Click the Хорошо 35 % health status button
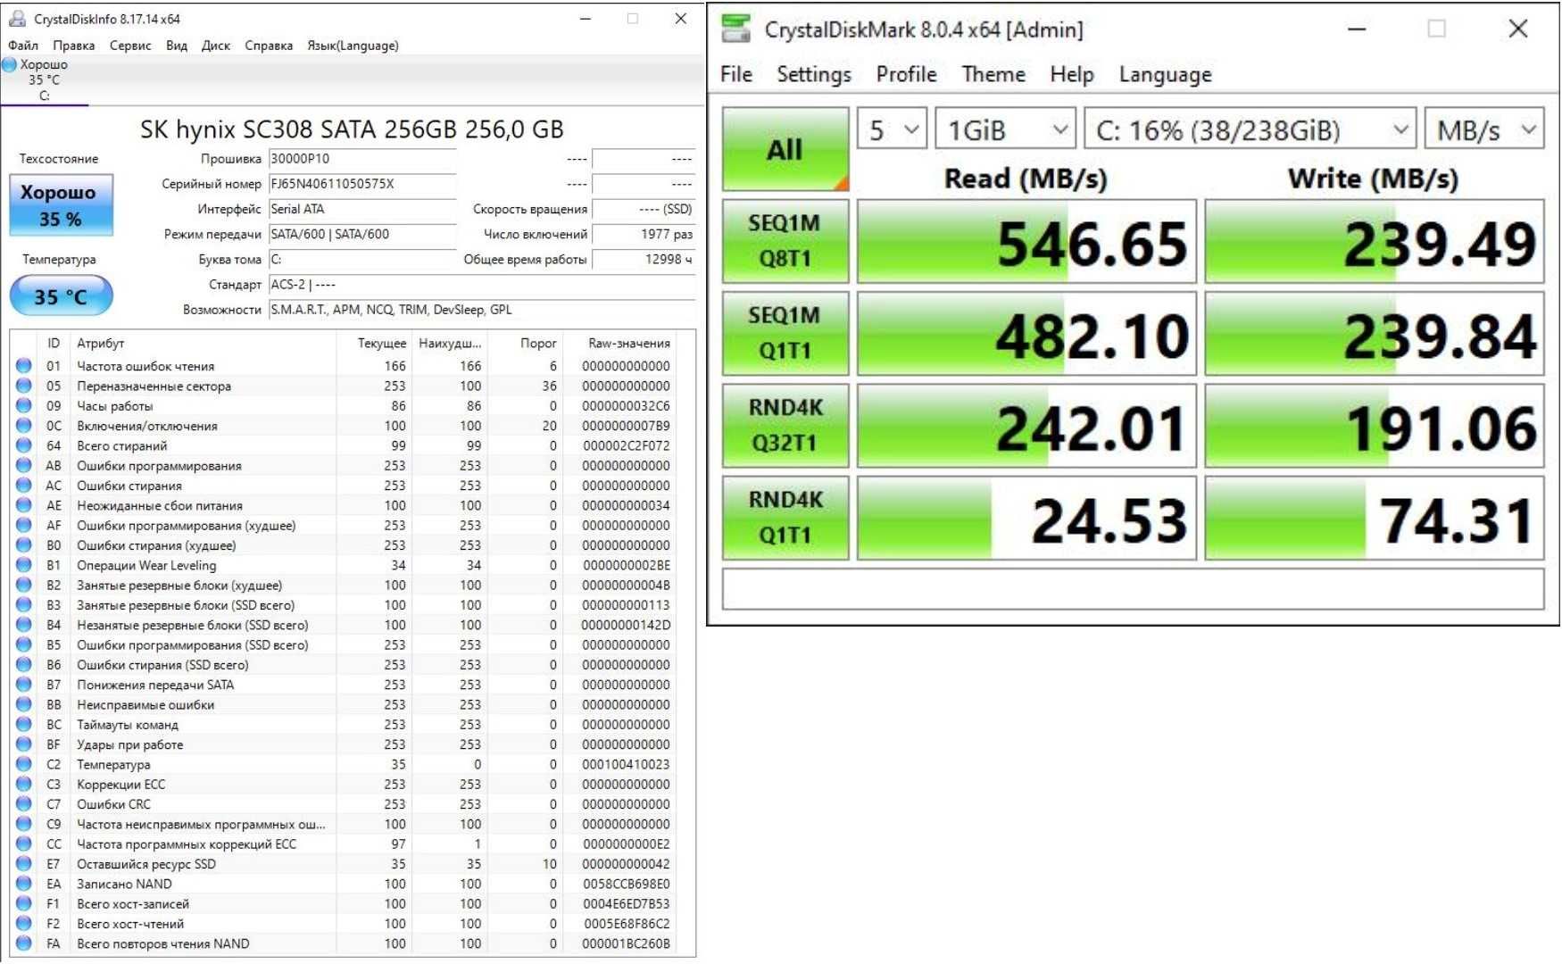The width and height of the screenshot is (1562, 964). pyautogui.click(x=61, y=205)
